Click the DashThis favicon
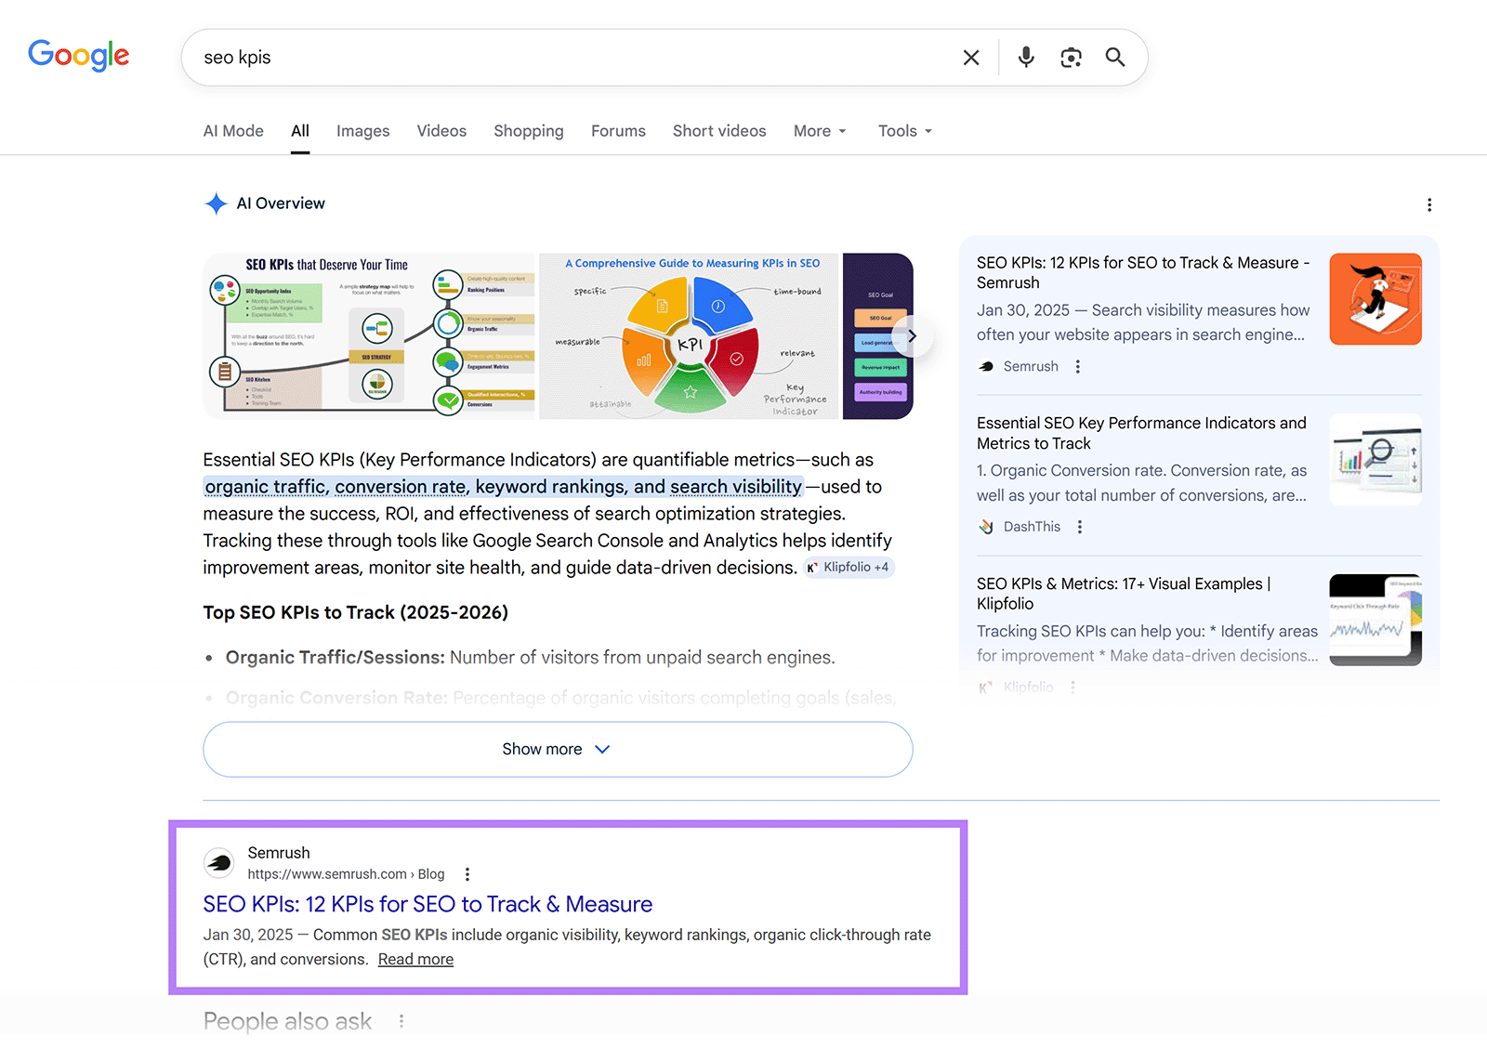The image size is (1487, 1048). [x=986, y=526]
